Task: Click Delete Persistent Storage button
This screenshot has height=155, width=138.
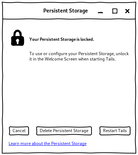Action: coord(64,131)
